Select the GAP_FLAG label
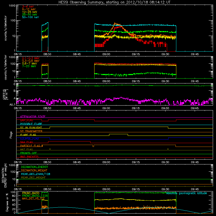This screenshot has width=216, height=216. coord(26,120)
